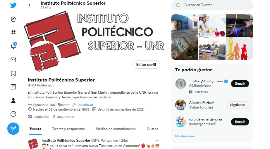Open the tweet's three-dot options menu
Image resolution: width=270 pixels, height=149 pixels.
tap(158, 141)
